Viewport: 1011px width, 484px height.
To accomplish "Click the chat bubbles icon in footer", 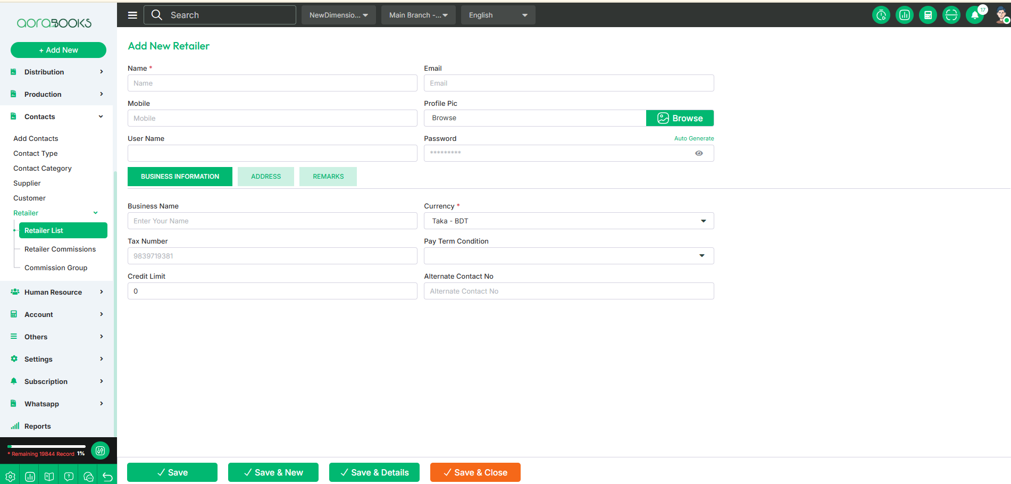I will [x=88, y=477].
